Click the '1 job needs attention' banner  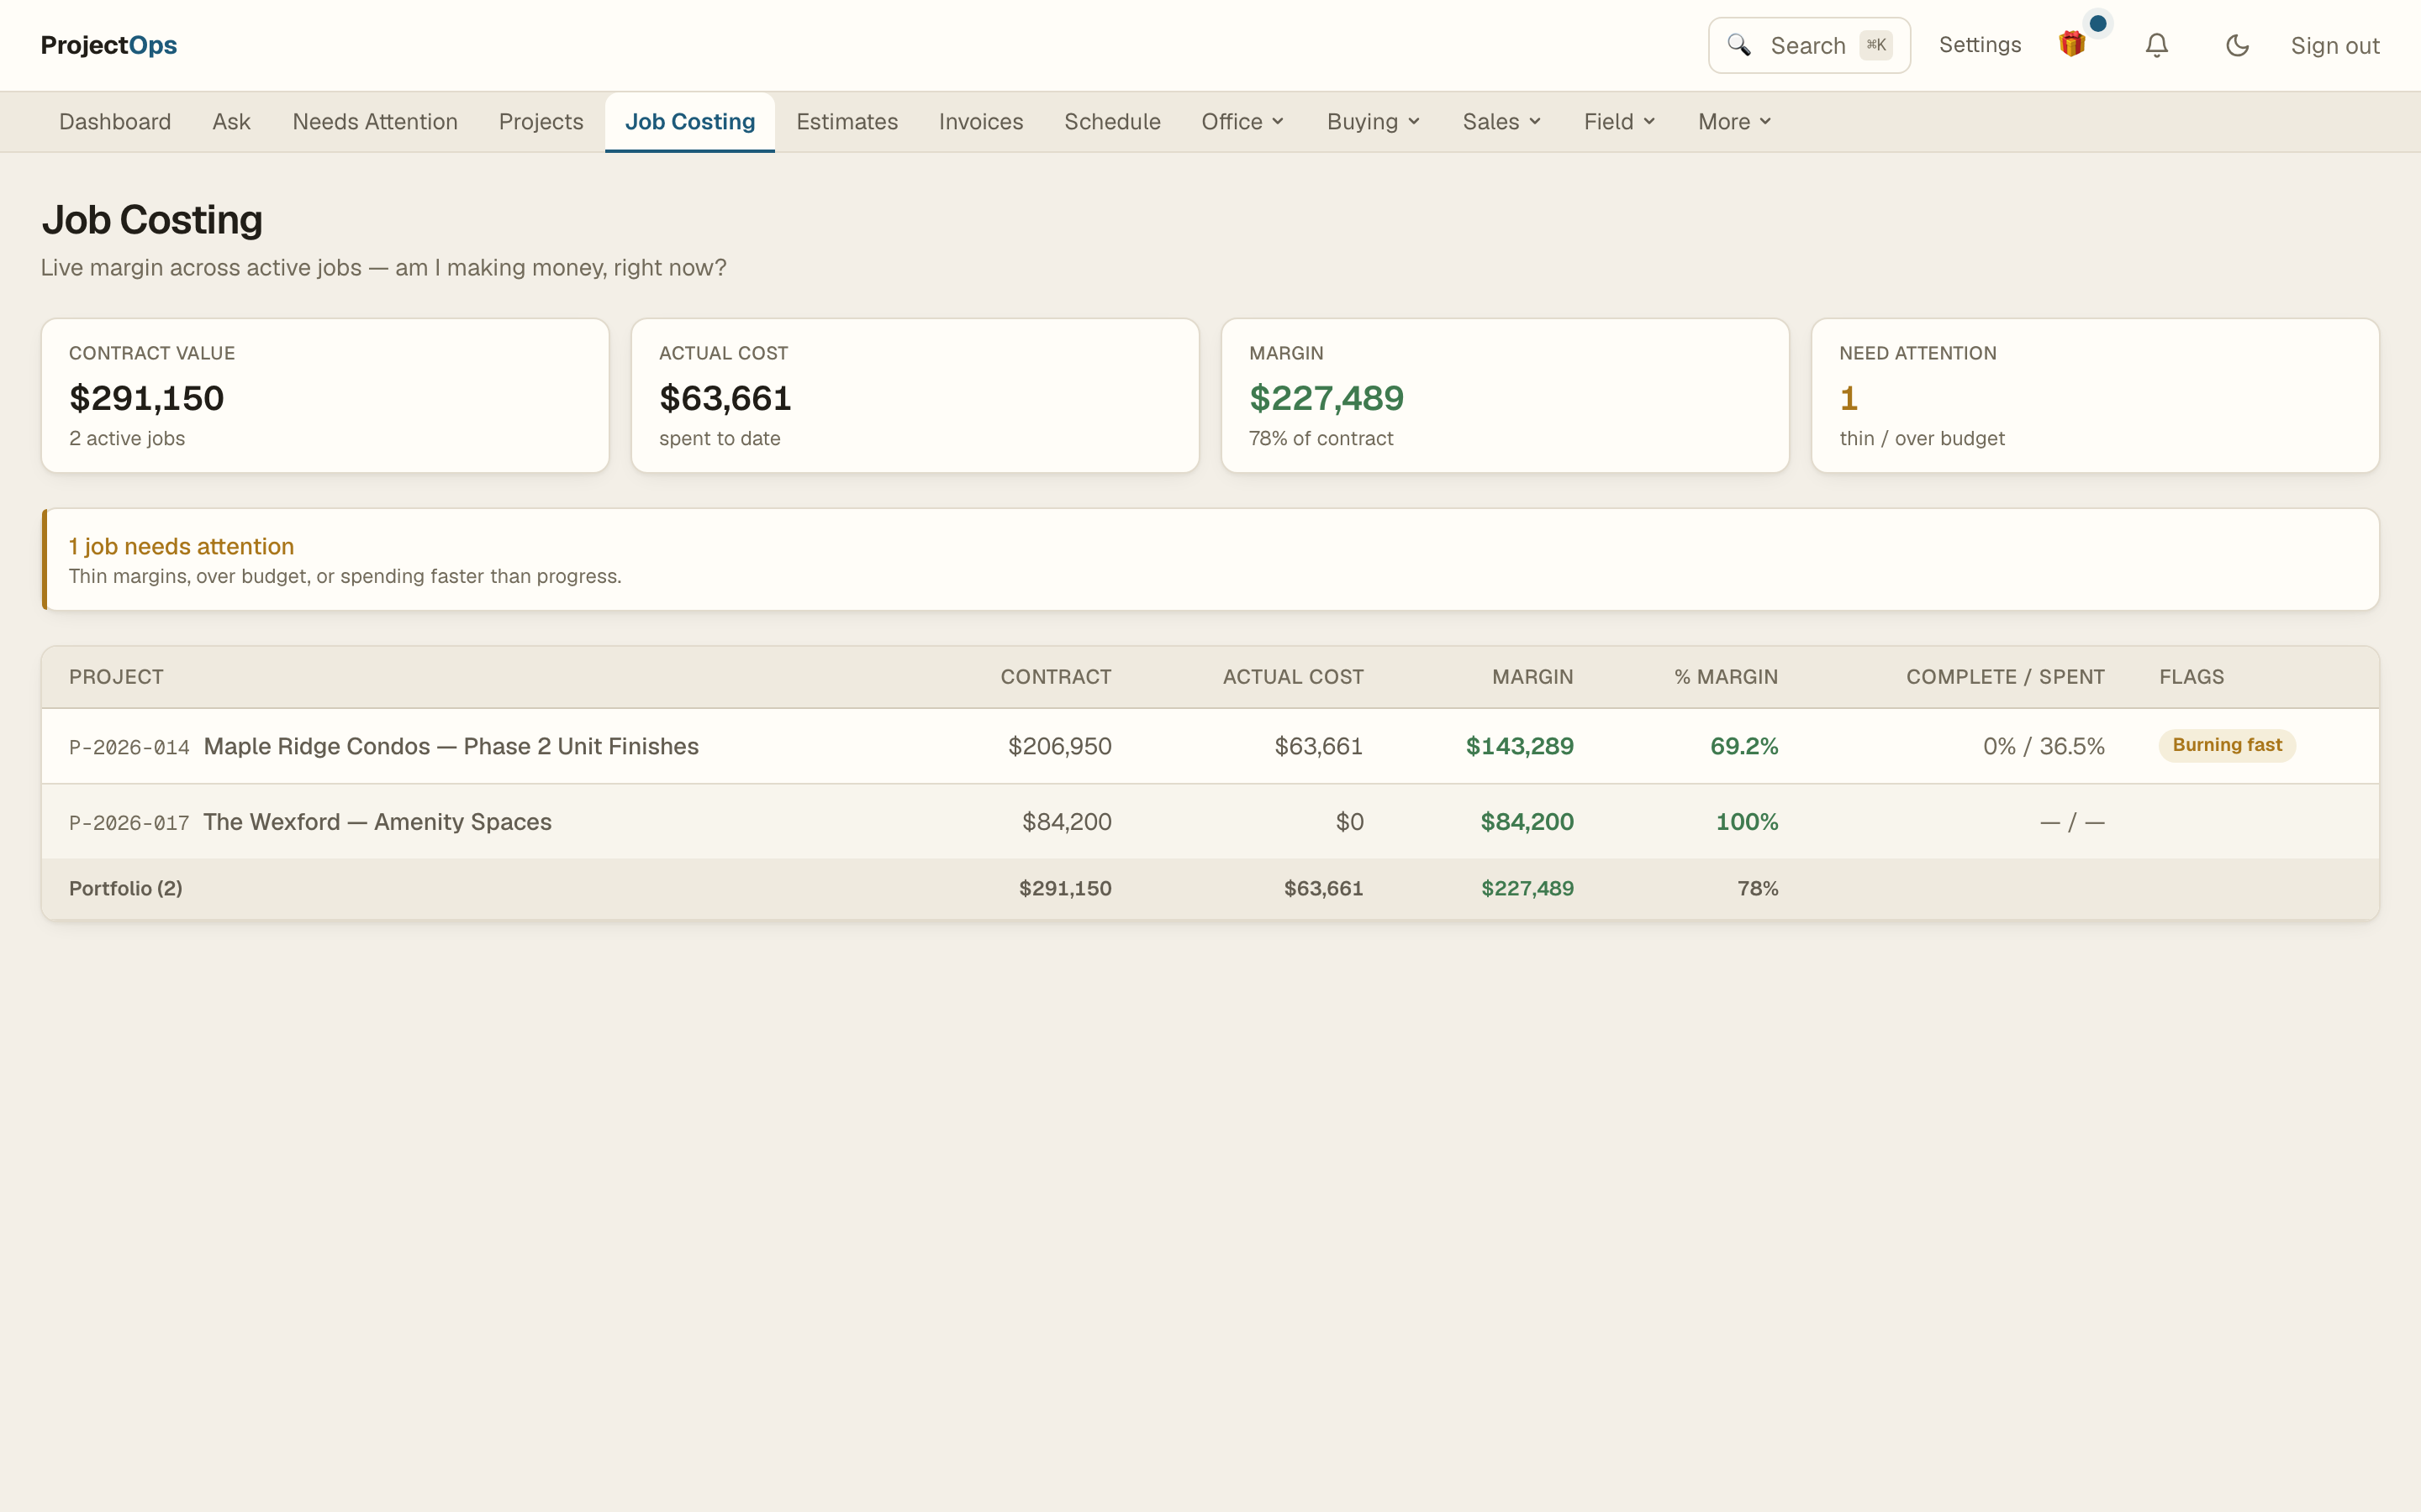coord(1210,559)
